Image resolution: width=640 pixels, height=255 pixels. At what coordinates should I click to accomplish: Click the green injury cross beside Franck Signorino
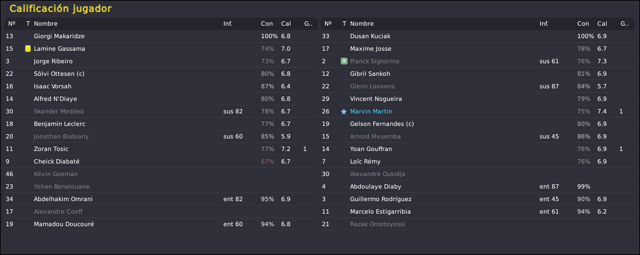coord(344,61)
